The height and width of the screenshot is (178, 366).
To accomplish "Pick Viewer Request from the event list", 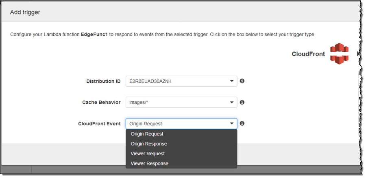I will tap(148, 154).
